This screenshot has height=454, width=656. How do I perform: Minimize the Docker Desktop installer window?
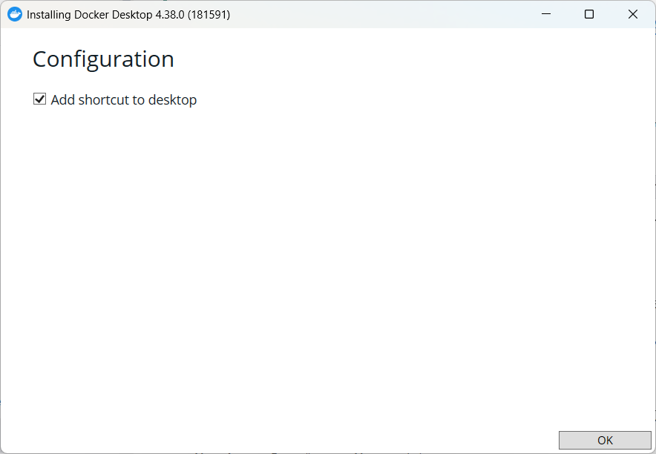pos(545,14)
